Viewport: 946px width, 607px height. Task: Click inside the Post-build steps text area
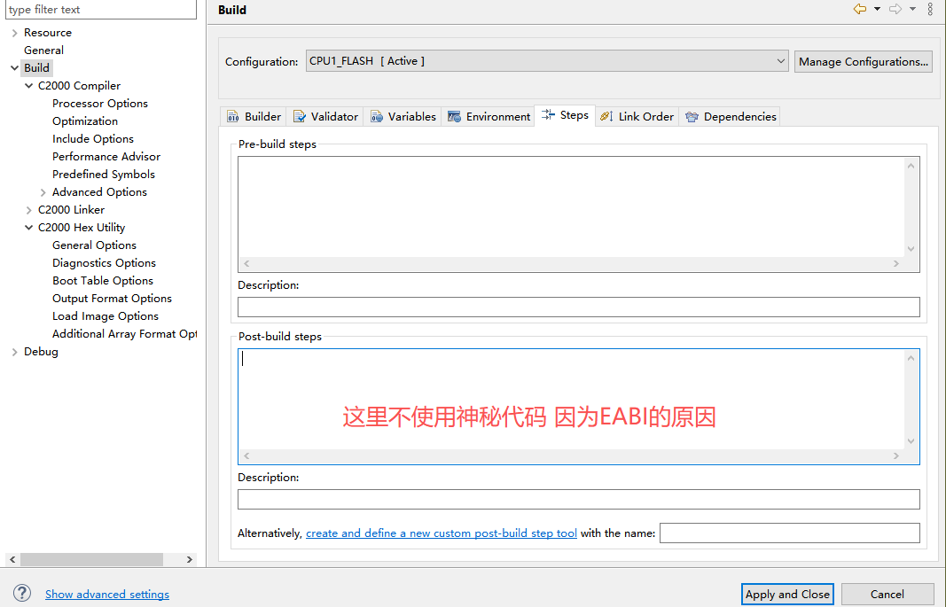click(572, 399)
